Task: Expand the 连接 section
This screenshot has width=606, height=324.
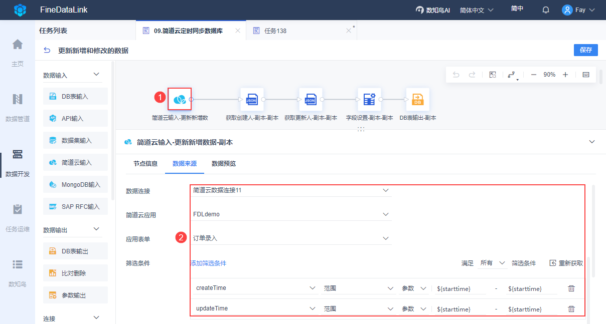Action: click(97, 317)
